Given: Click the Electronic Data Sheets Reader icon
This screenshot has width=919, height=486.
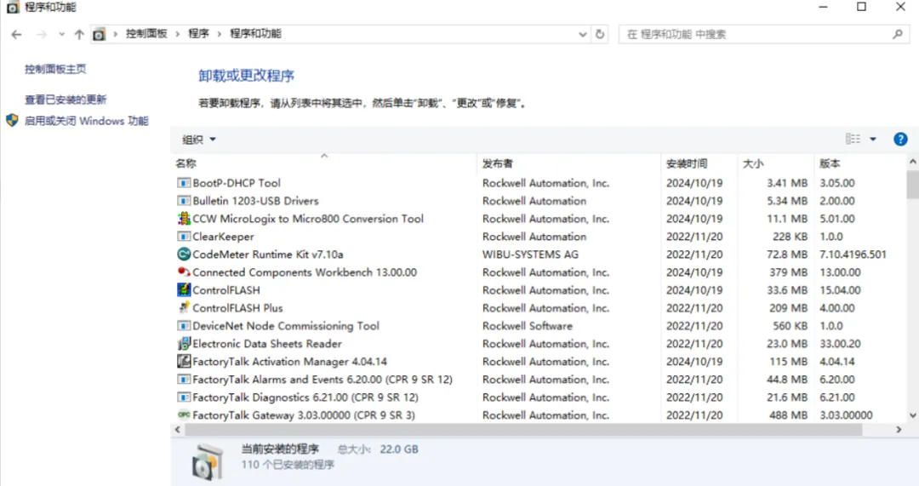Looking at the screenshot, I should [x=184, y=344].
